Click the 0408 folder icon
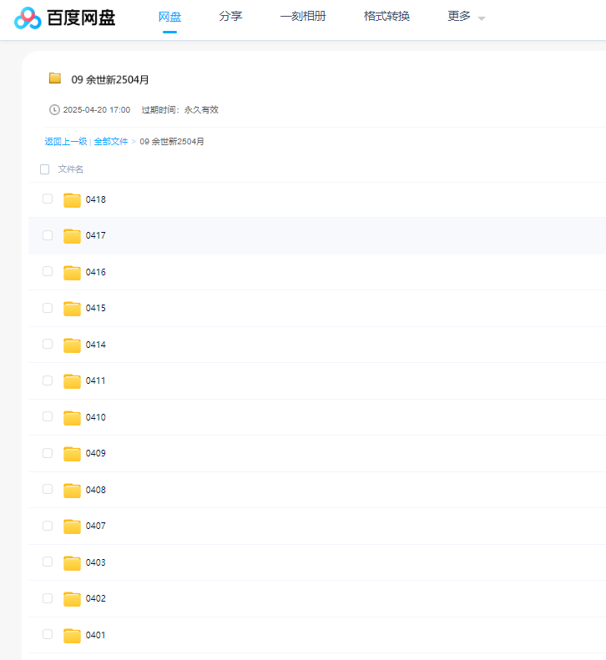The width and height of the screenshot is (606, 660). point(73,490)
